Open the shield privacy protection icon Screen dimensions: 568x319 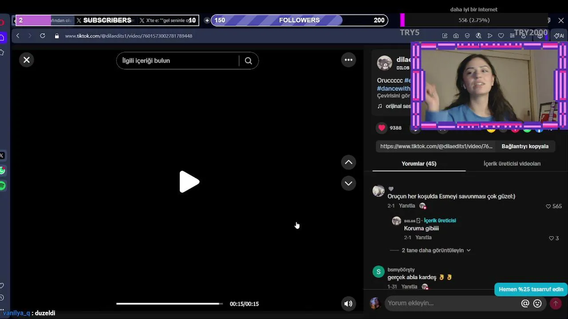(467, 36)
